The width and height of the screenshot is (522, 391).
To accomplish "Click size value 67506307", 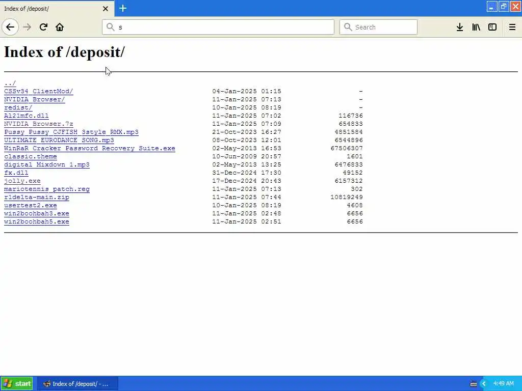I will (x=347, y=148).
